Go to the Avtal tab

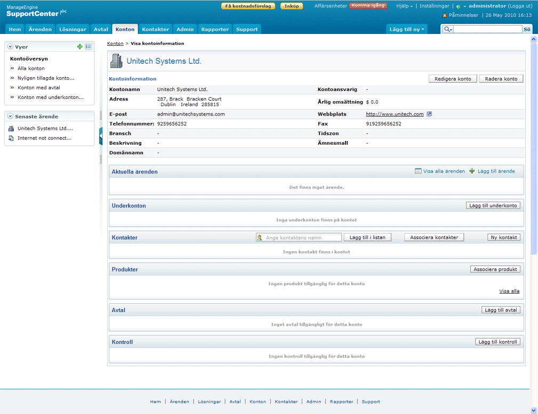tap(101, 29)
